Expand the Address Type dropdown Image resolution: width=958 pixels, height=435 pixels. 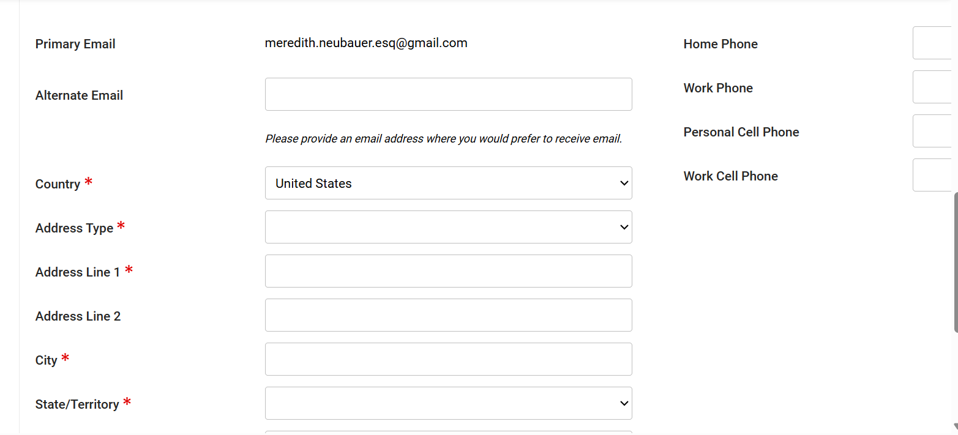[448, 227]
